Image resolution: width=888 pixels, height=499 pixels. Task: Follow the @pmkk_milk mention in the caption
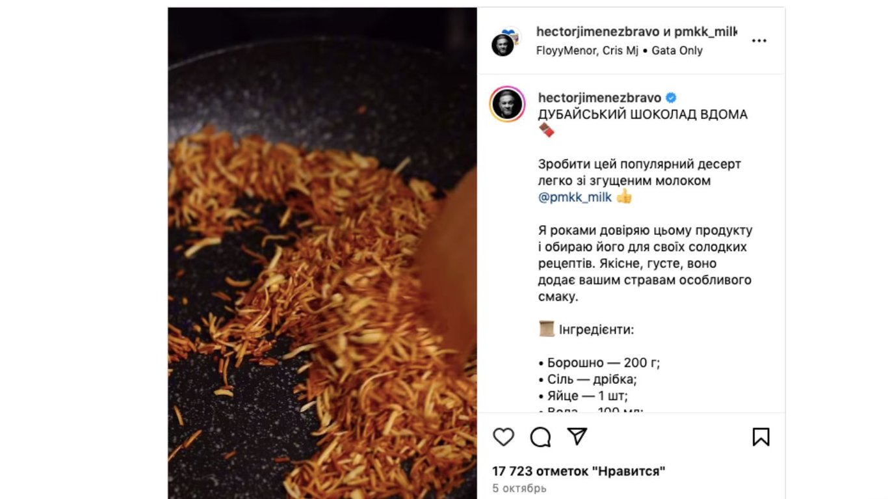(x=575, y=197)
